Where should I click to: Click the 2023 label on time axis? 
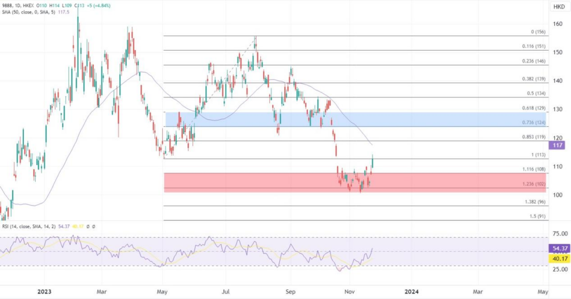43,291
